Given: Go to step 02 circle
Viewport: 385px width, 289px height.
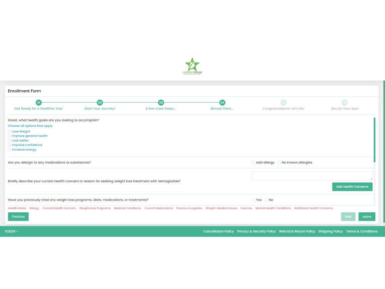Looking at the screenshot, I should pyautogui.click(x=100, y=102).
